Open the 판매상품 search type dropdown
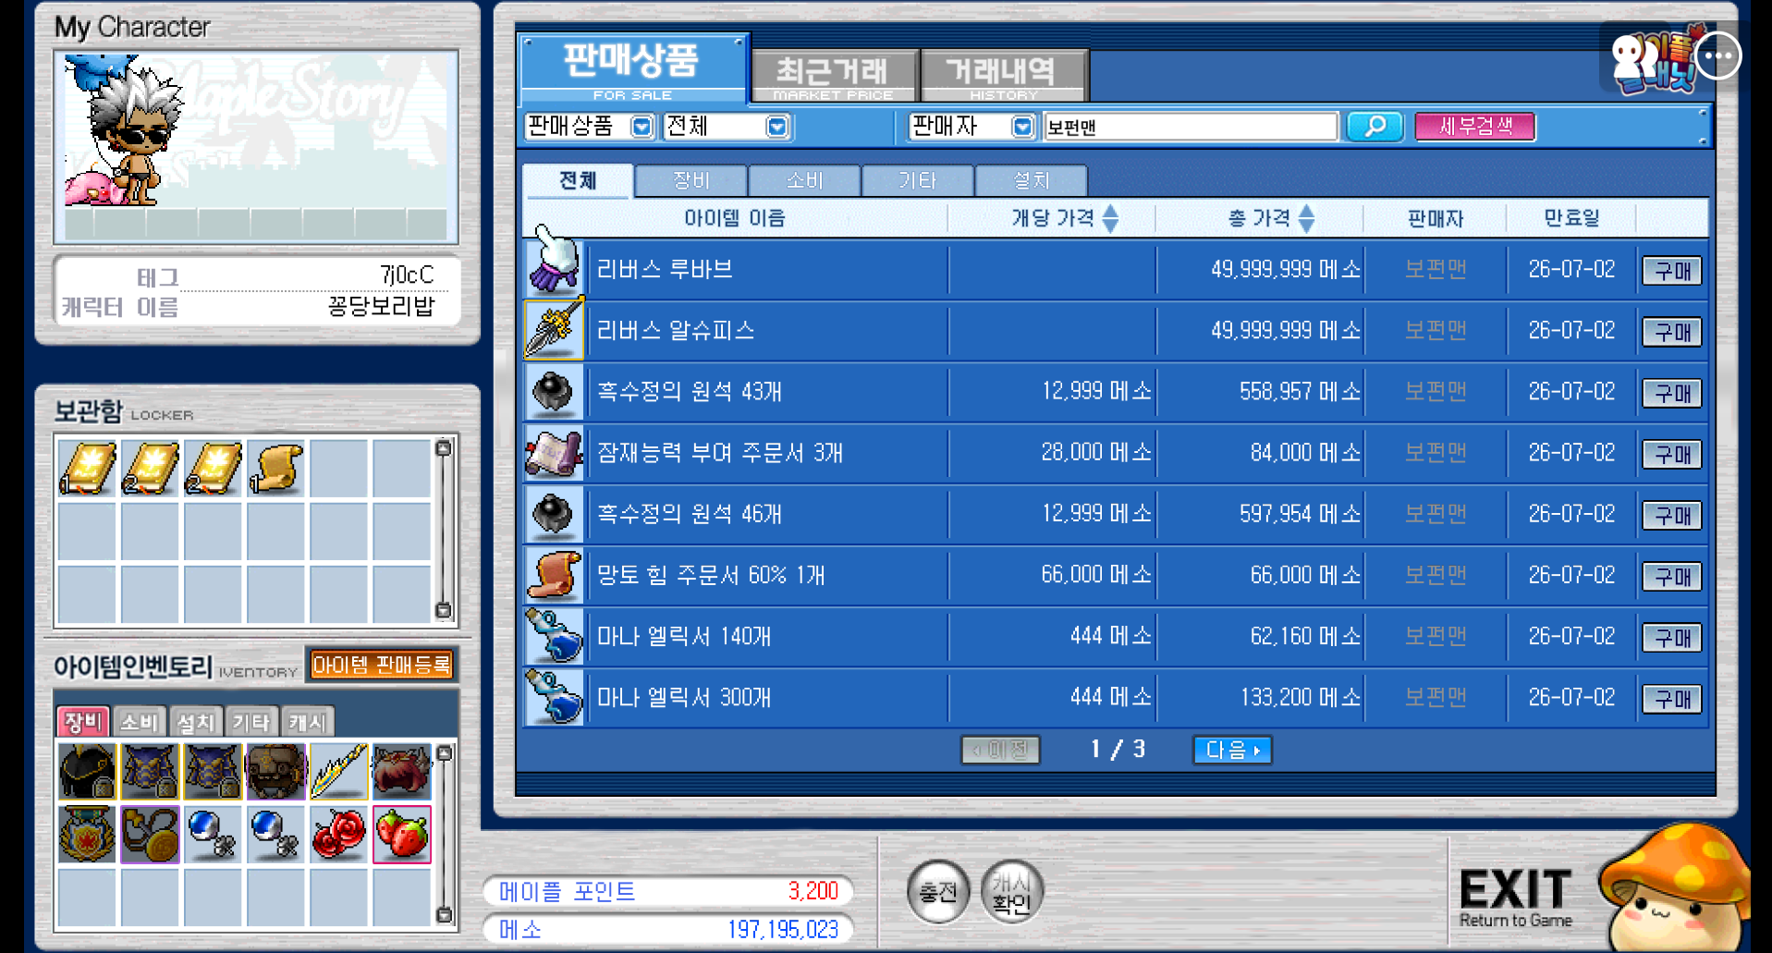 (642, 127)
